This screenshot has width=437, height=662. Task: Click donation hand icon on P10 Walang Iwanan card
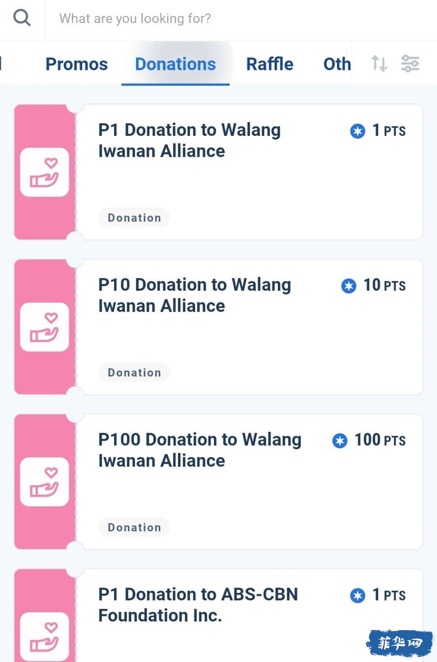pos(45,327)
